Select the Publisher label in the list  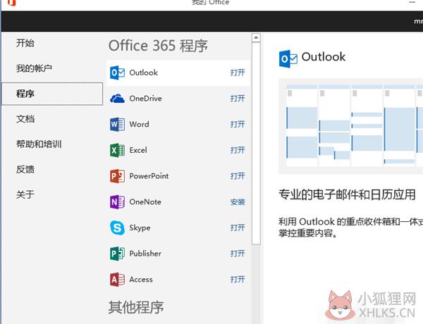tap(145, 254)
